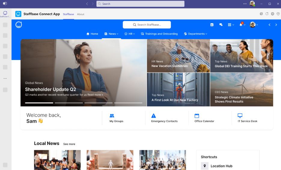Viewport: 281px width, 170px height.
Task: Click the Search Staffbase input field
Action: 147,25
